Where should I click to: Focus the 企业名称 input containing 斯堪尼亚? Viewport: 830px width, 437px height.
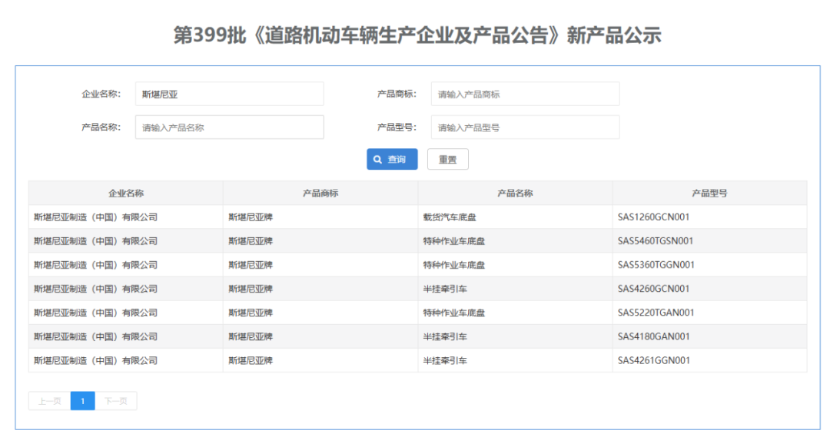click(229, 94)
